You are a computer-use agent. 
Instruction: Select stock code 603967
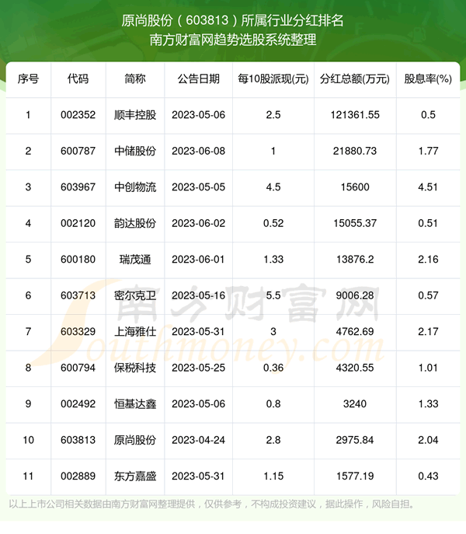tap(78, 187)
